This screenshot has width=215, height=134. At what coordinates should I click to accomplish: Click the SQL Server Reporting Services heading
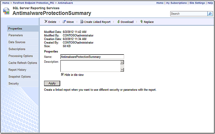[36, 8]
